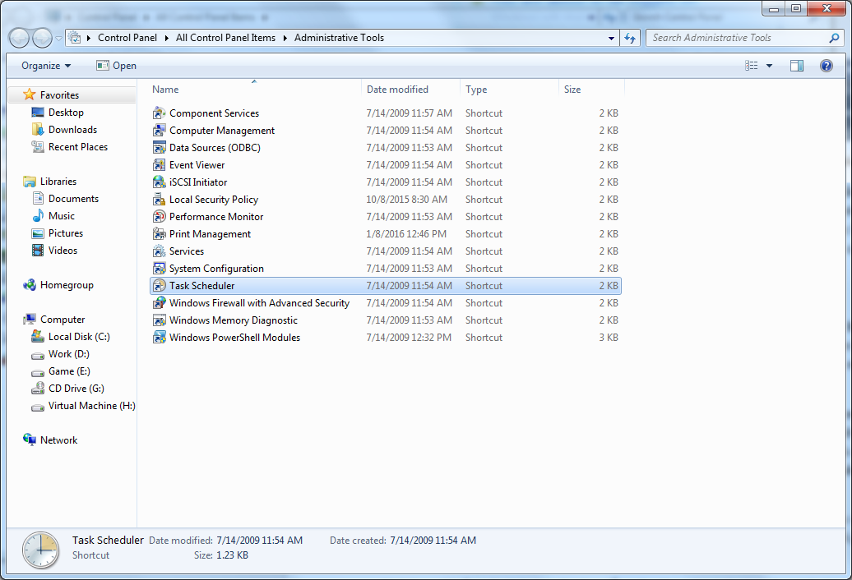Click the Network icon in sidebar
Viewport: 852px width, 580px height.
(30, 440)
